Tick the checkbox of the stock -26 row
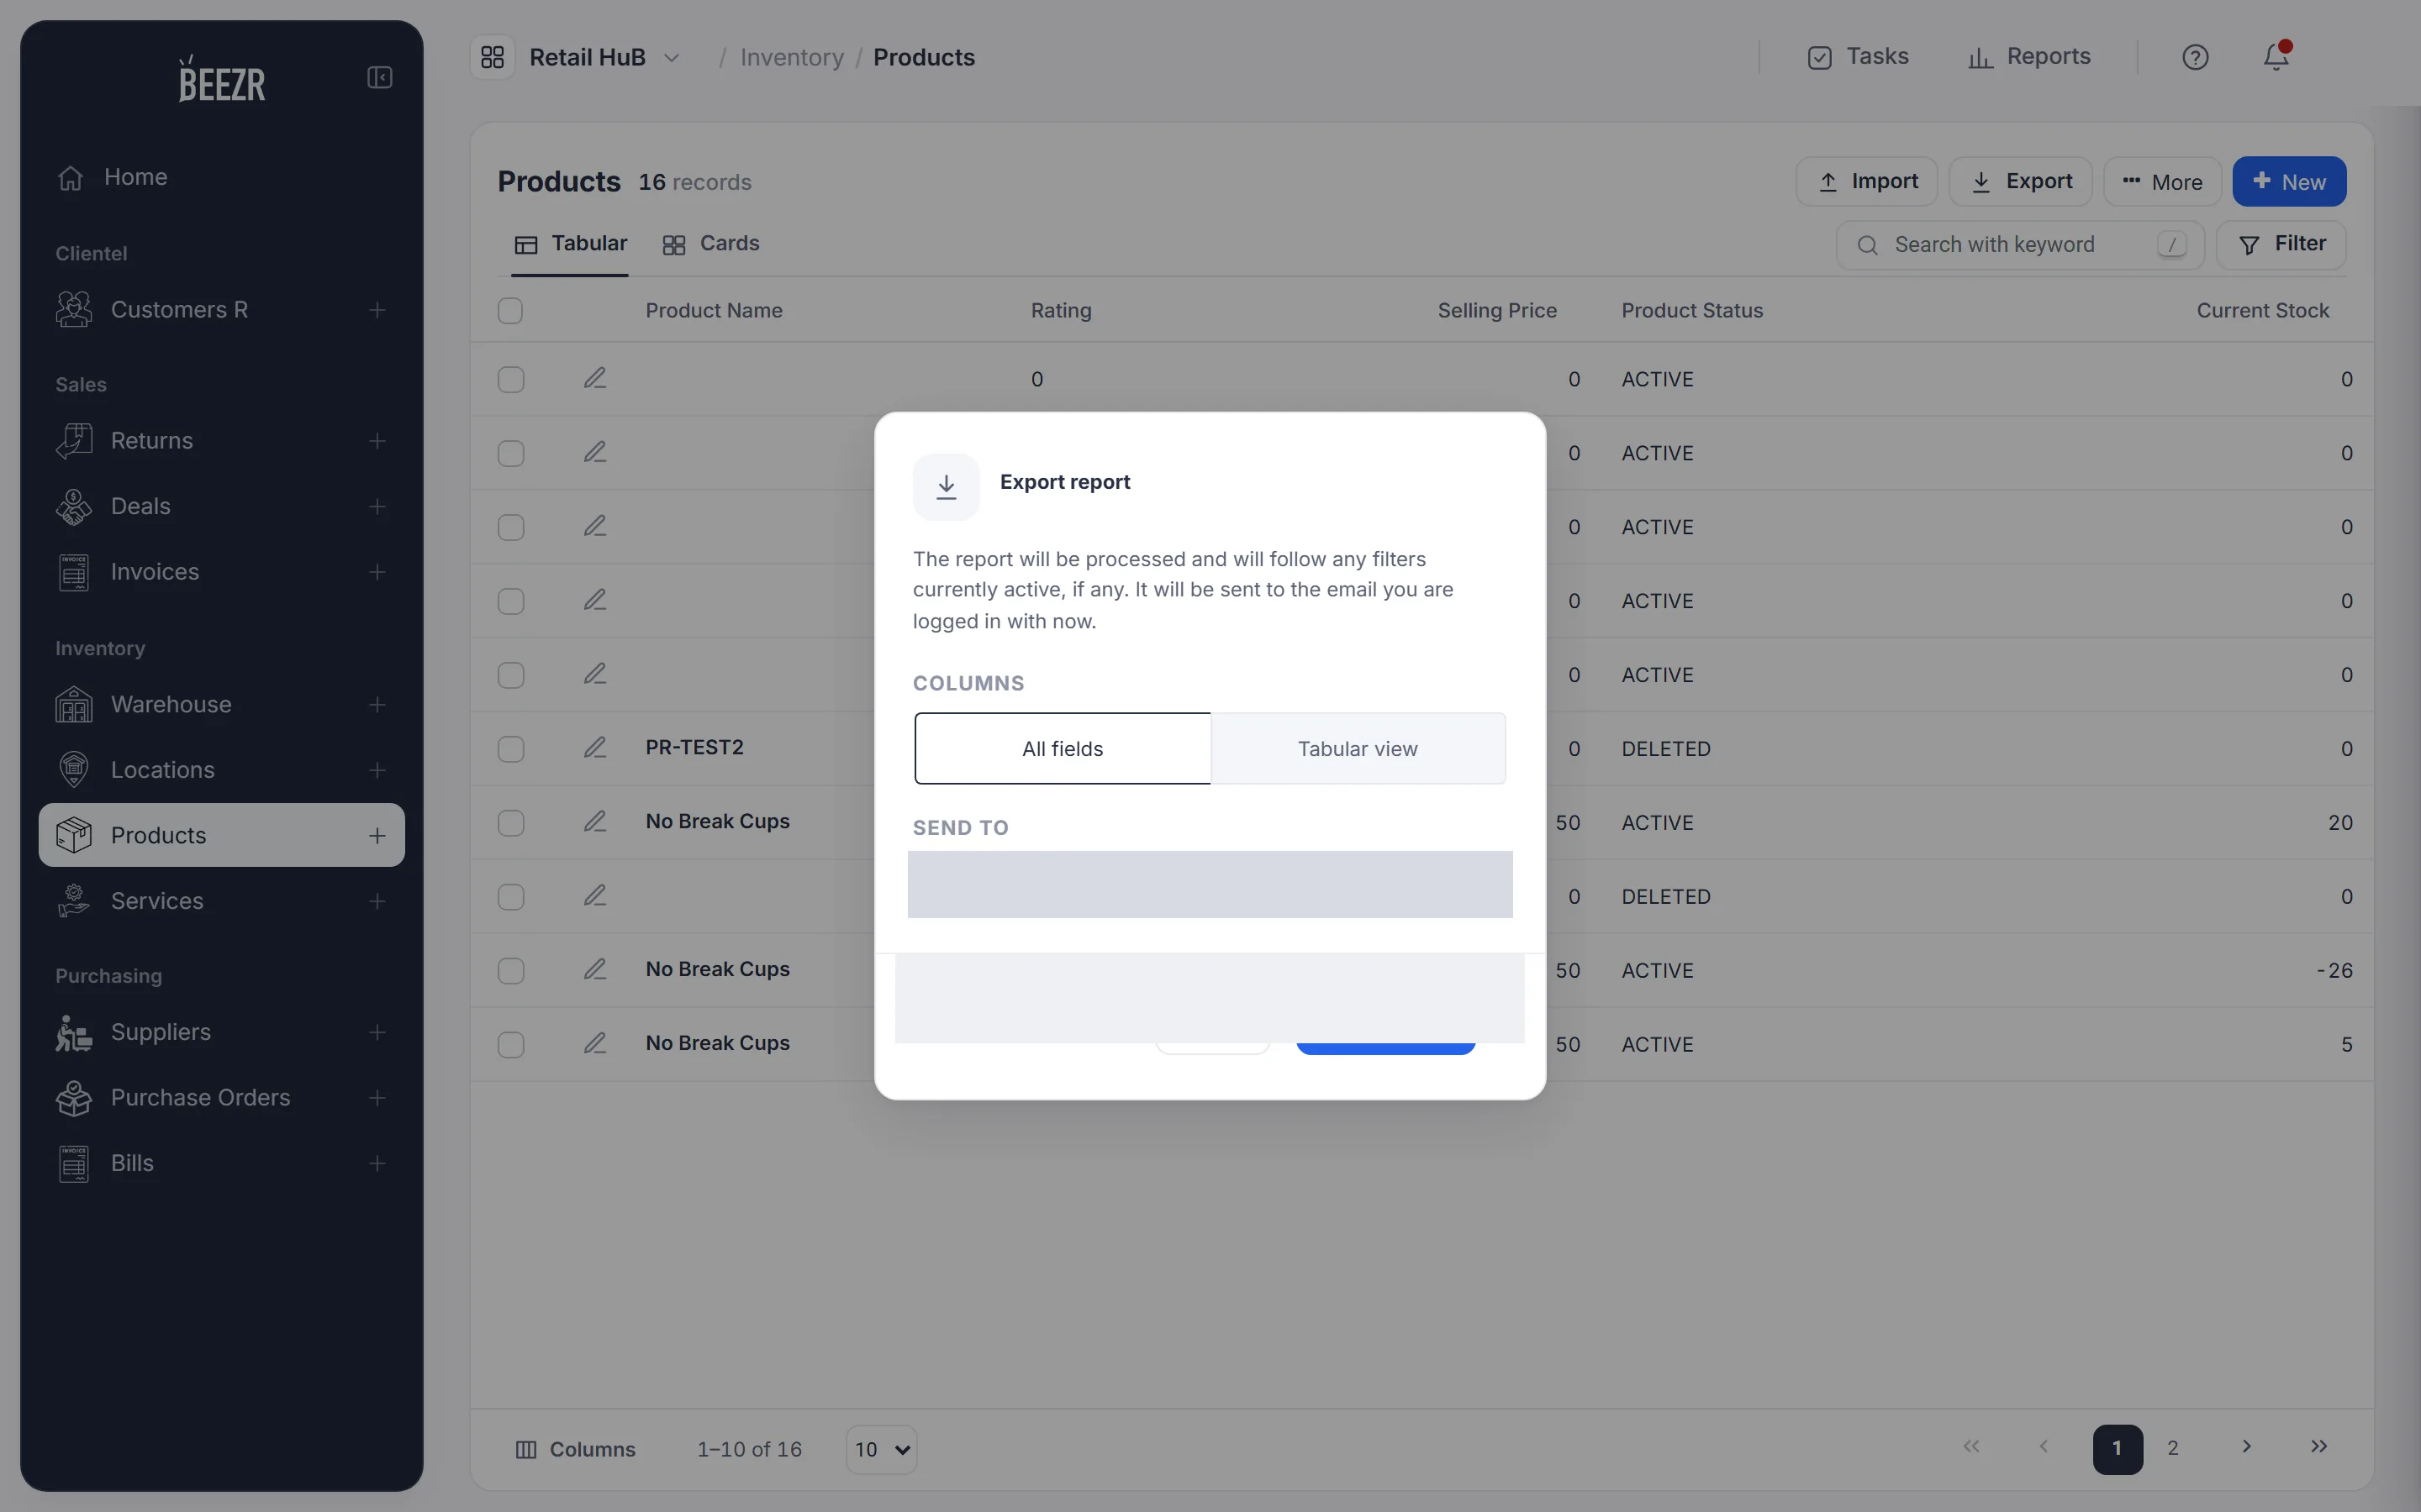2421x1512 pixels. [x=511, y=971]
